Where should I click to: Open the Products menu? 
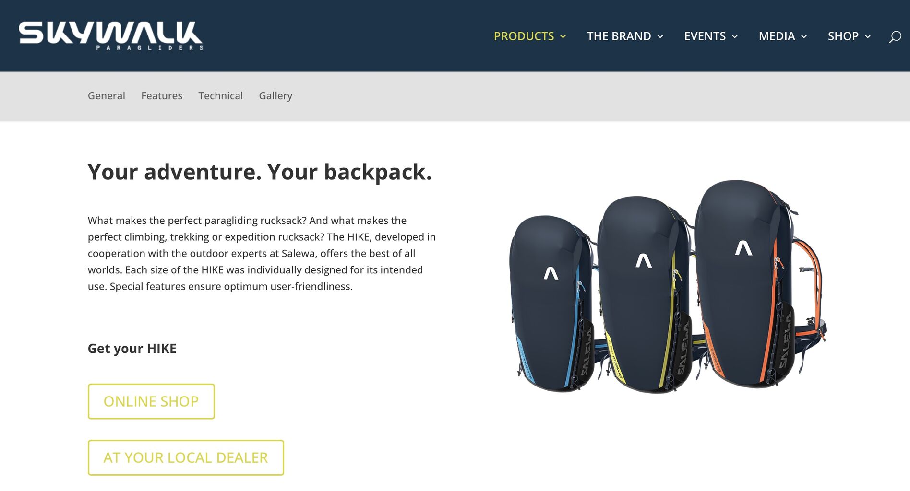[x=524, y=36]
